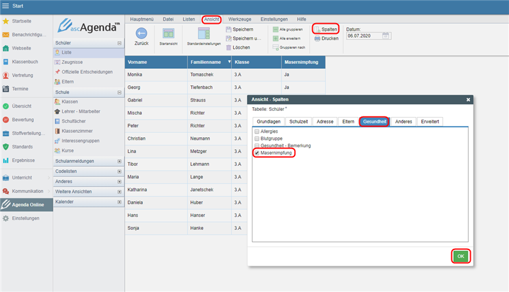Close the Ansicht - Spalten dialog
Screen dimensions: 509x292
pyautogui.click(x=468, y=100)
